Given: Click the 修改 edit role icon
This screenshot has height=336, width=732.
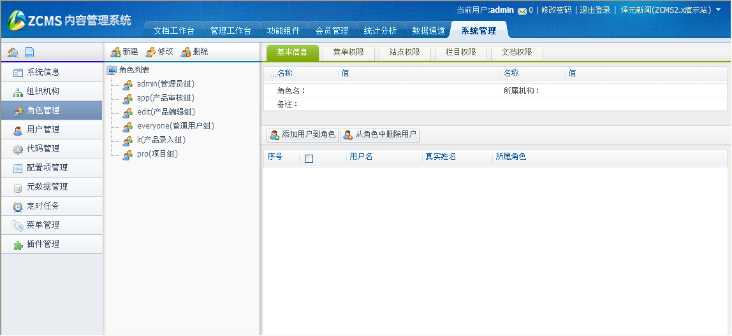Looking at the screenshot, I should (151, 52).
